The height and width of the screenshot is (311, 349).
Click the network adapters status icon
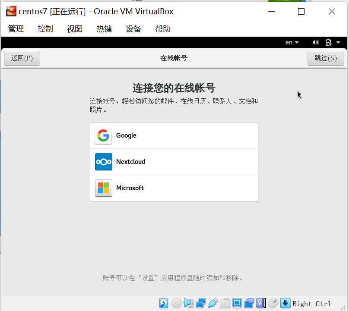coord(200,303)
